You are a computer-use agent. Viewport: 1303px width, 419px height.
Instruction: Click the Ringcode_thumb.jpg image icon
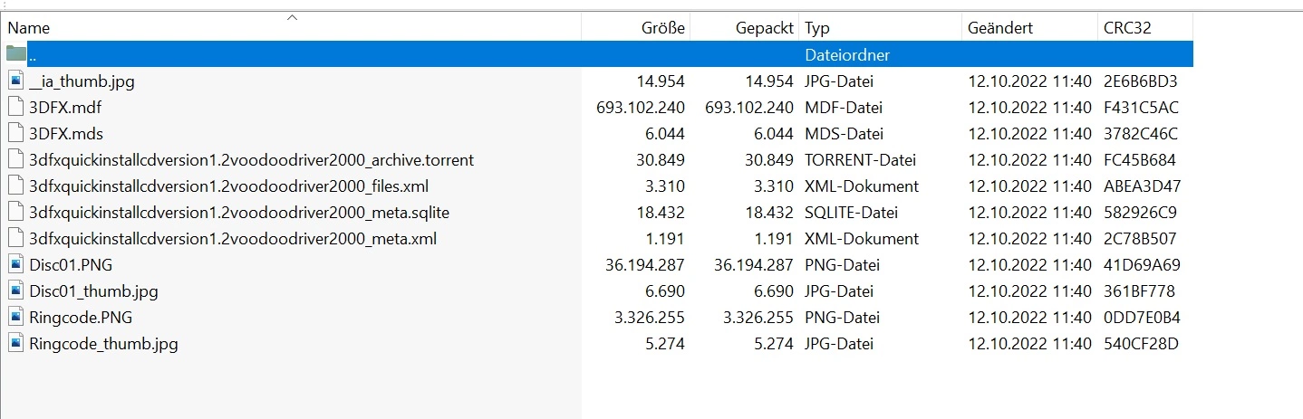coord(15,344)
